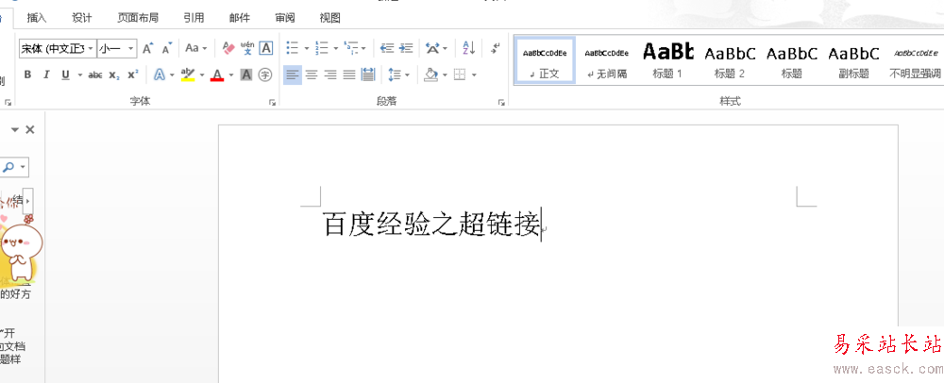Apply the 副标题 style
Image resolution: width=944 pixels, height=383 pixels.
click(x=853, y=60)
